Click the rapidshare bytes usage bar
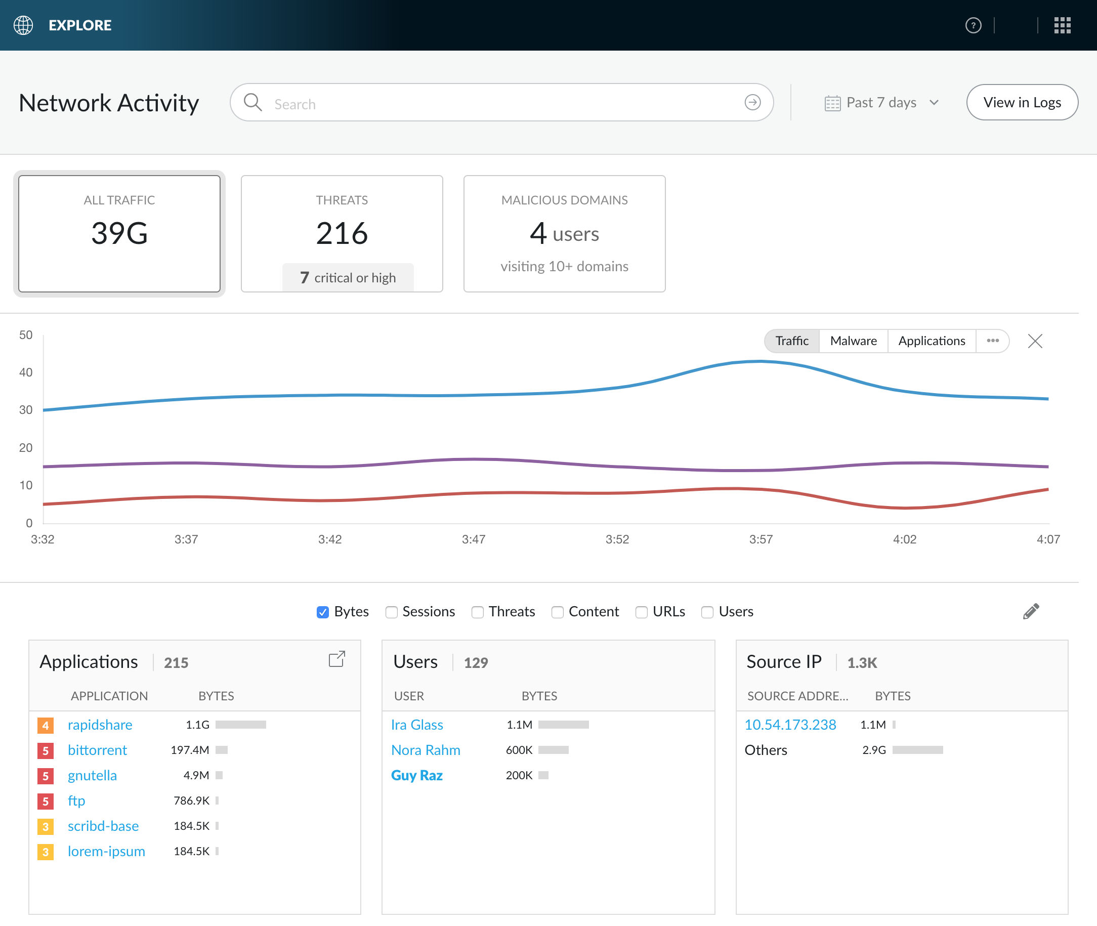 (x=240, y=725)
